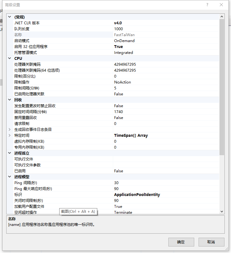The image size is (231, 253).
Task: Select the 关闭时间限制(秒) value 90
Action: 116,201
